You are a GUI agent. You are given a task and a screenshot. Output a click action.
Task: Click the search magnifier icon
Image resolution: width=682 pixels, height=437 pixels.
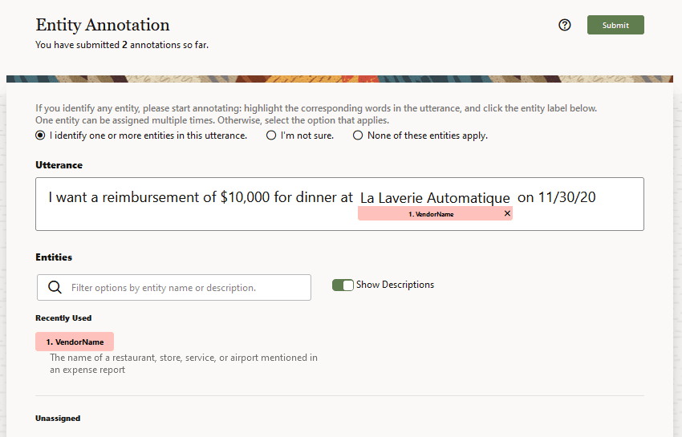55,288
